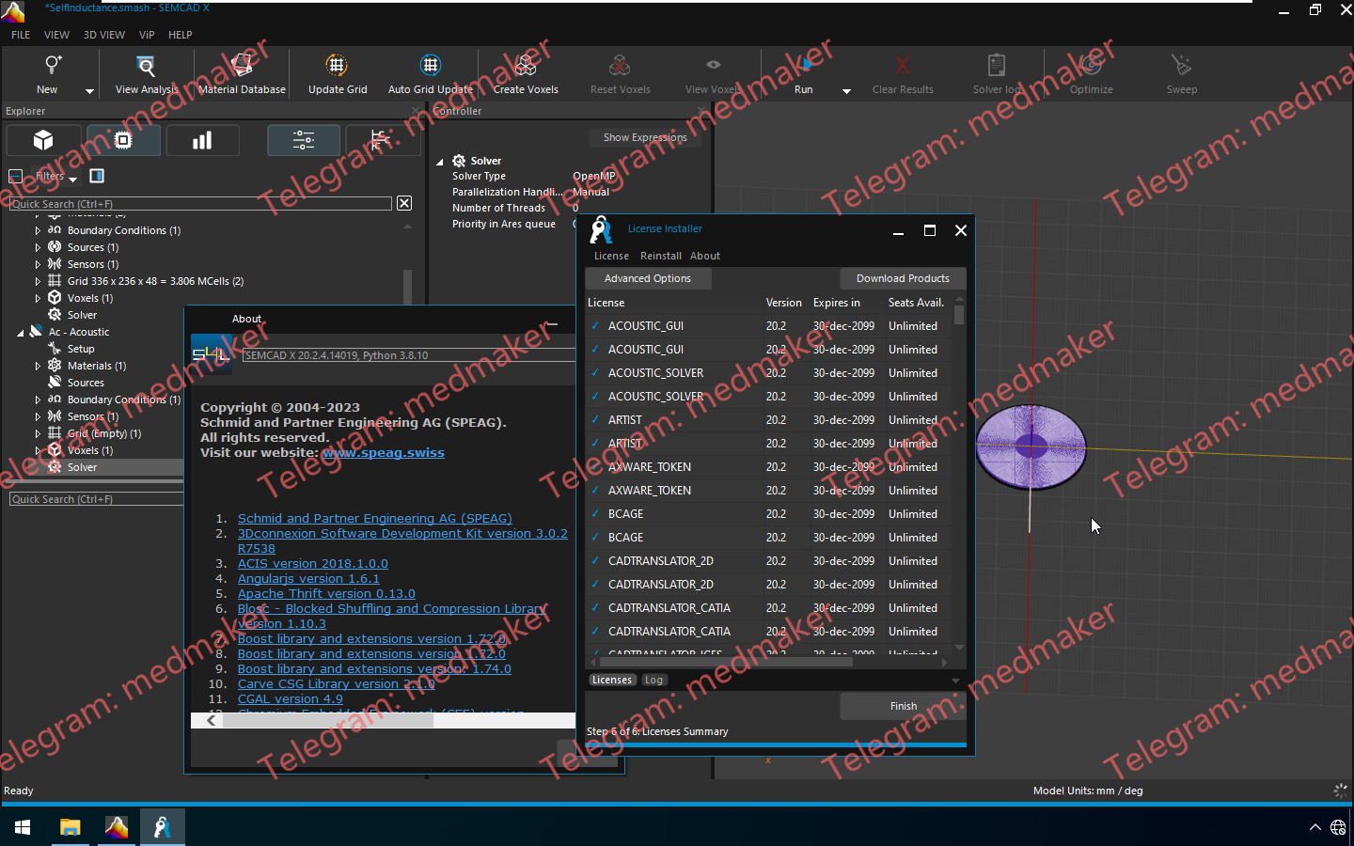Run the simulation with the Run icon
This screenshot has height=846, width=1354.
coord(805,66)
